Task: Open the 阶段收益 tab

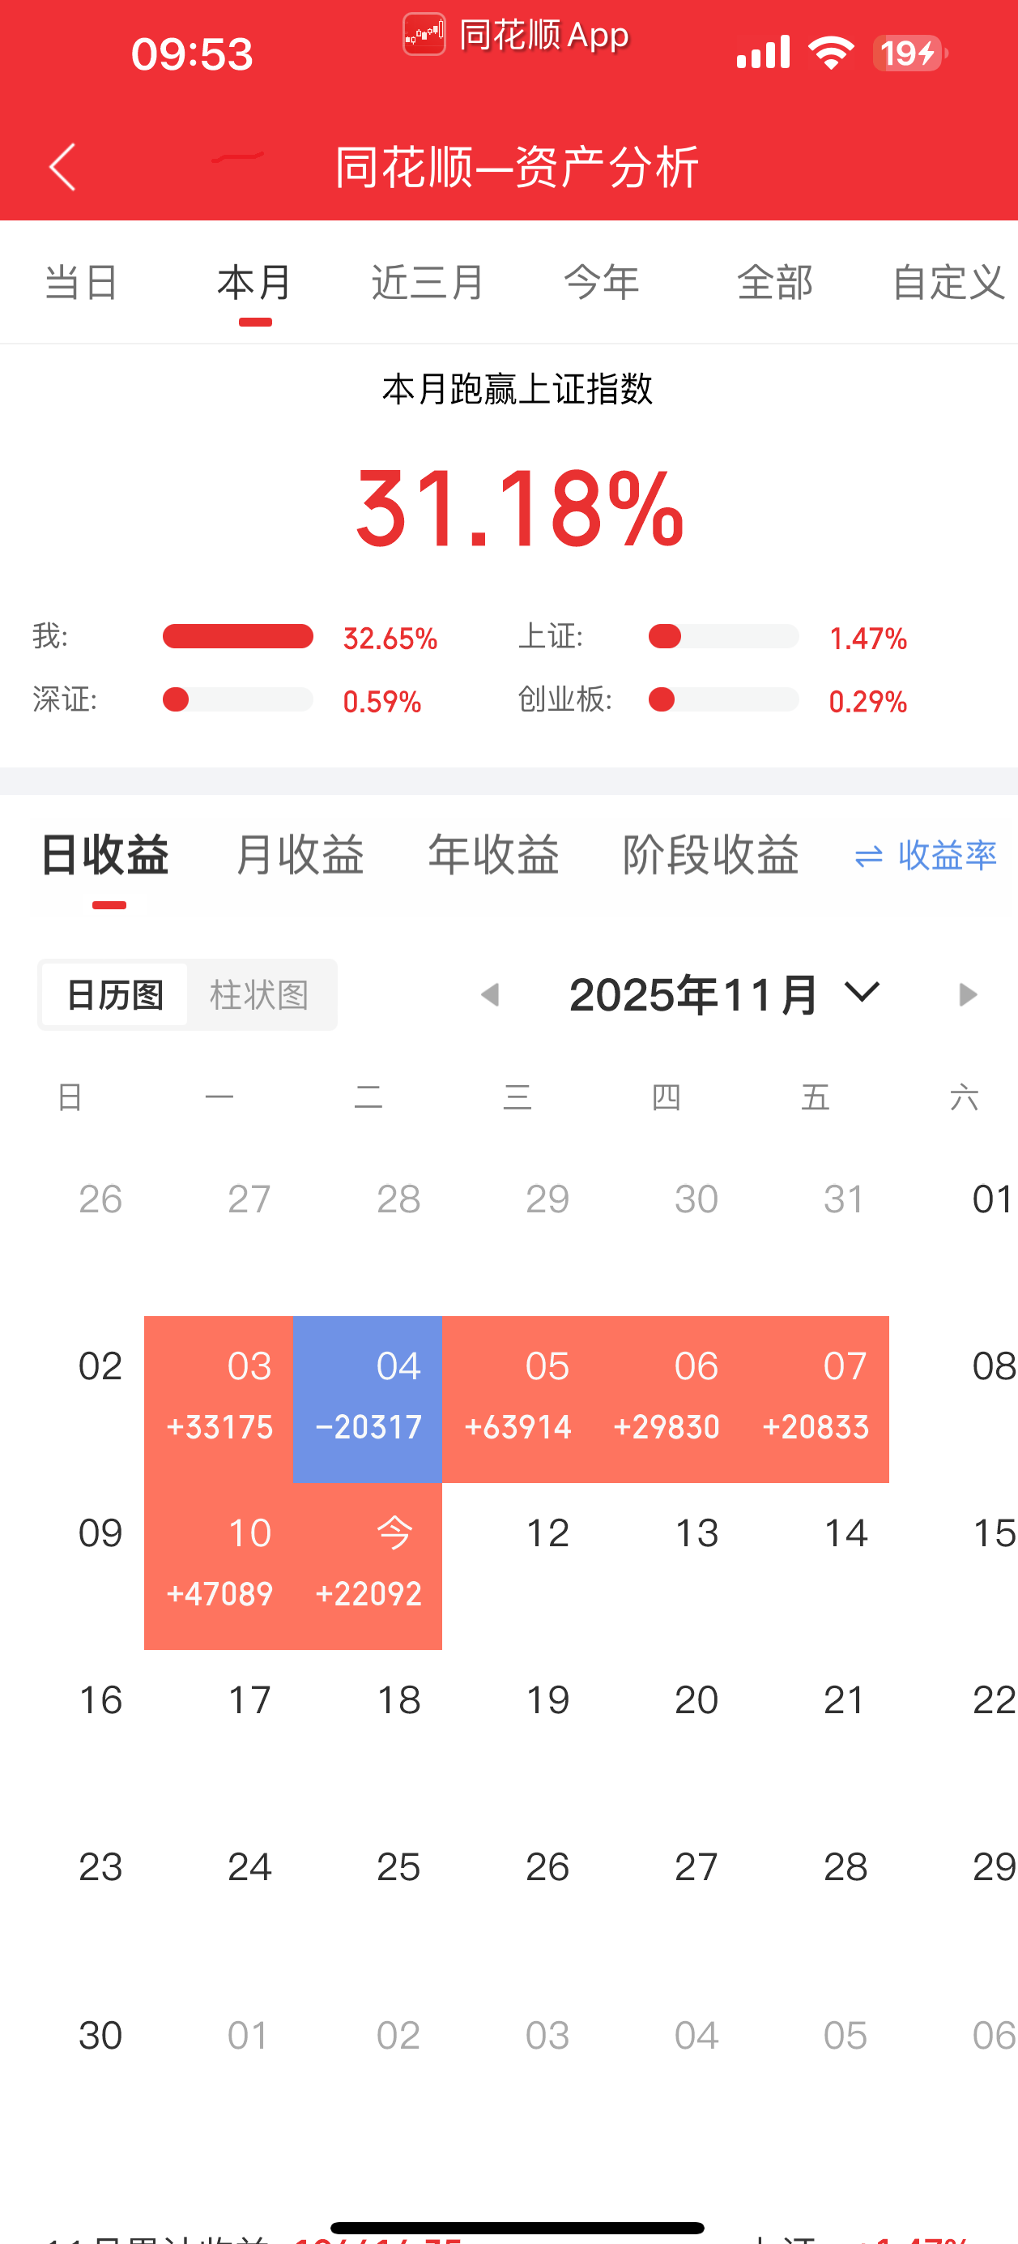Action: coord(710,854)
